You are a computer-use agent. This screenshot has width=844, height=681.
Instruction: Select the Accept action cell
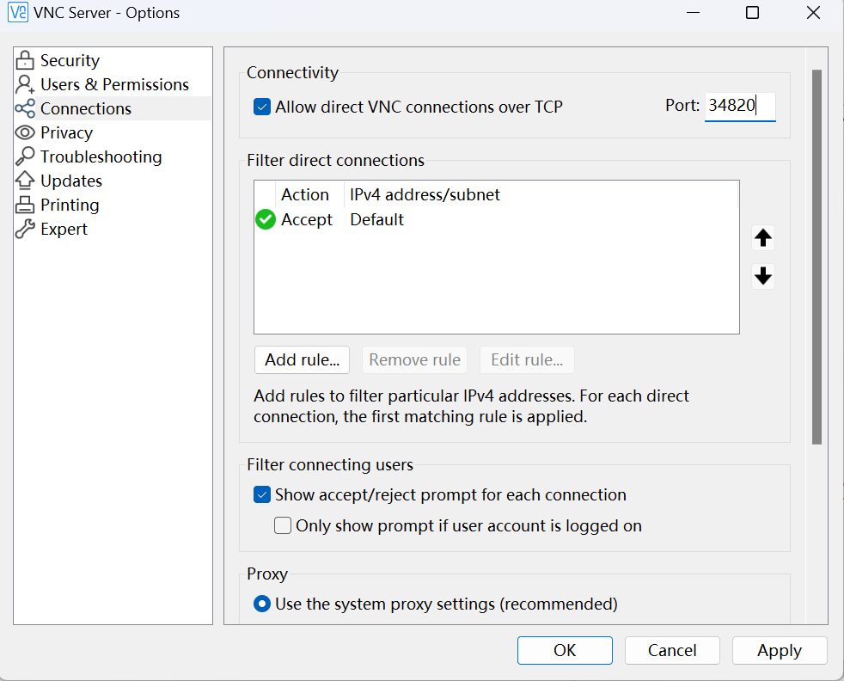pyautogui.click(x=307, y=219)
